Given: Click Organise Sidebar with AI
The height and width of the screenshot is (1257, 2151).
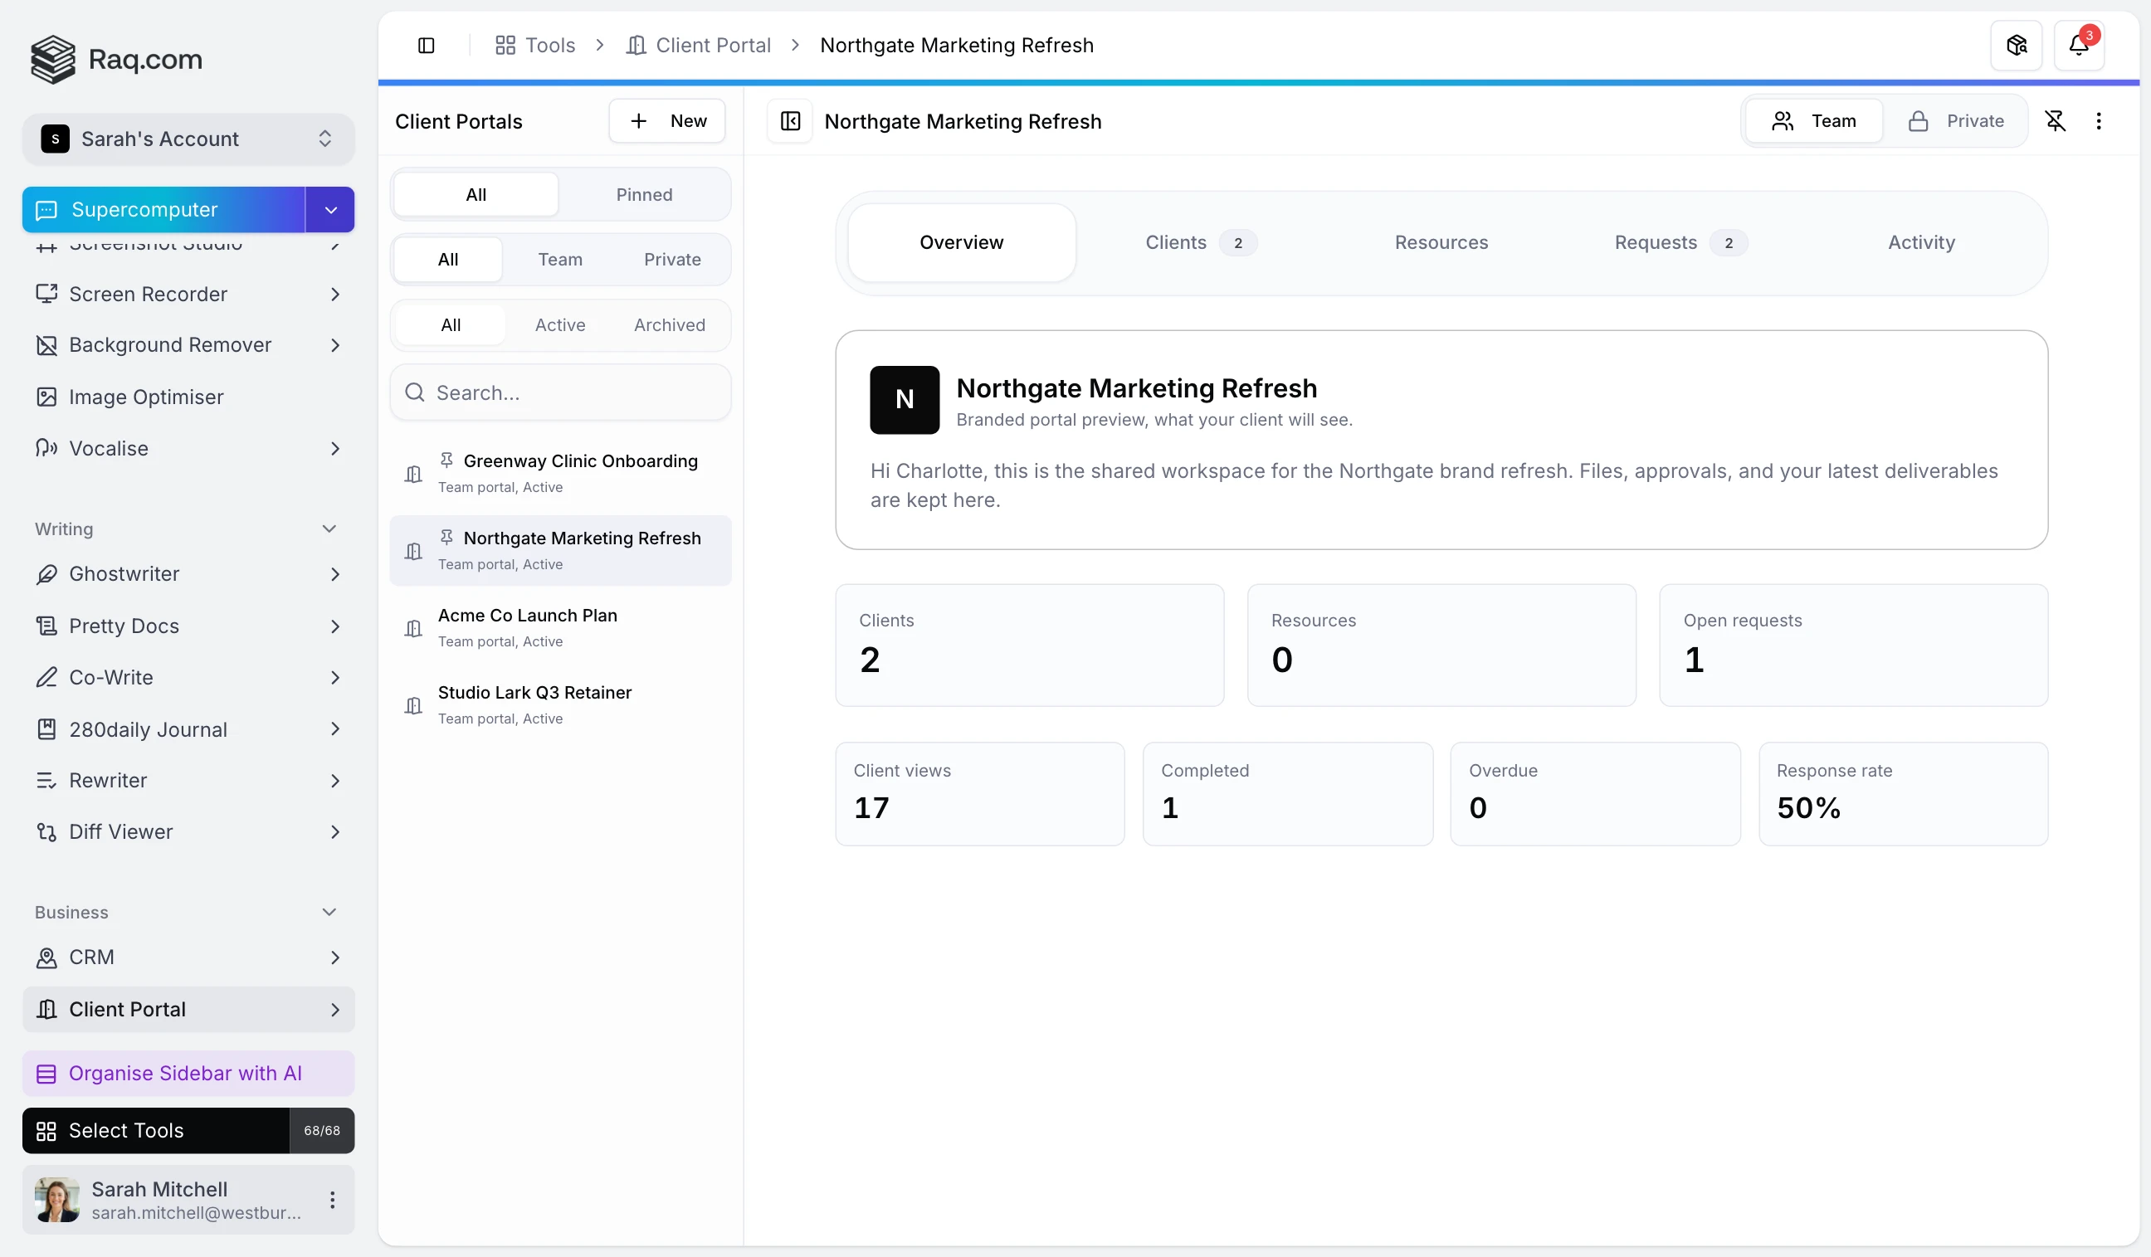Looking at the screenshot, I should [x=188, y=1074].
